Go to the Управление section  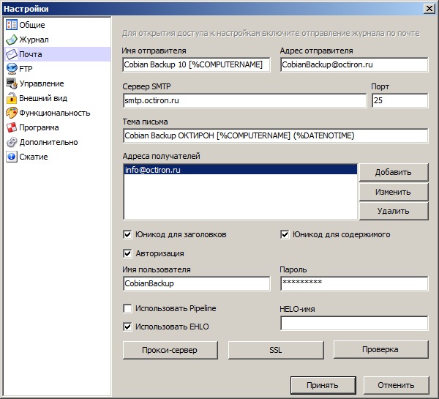tap(57, 83)
